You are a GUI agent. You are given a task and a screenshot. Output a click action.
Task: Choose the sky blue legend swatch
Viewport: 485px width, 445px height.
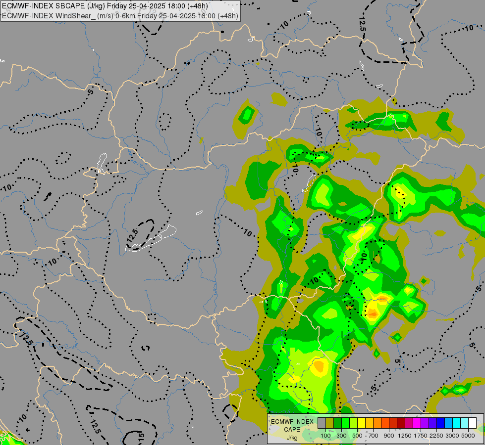tap(448, 423)
